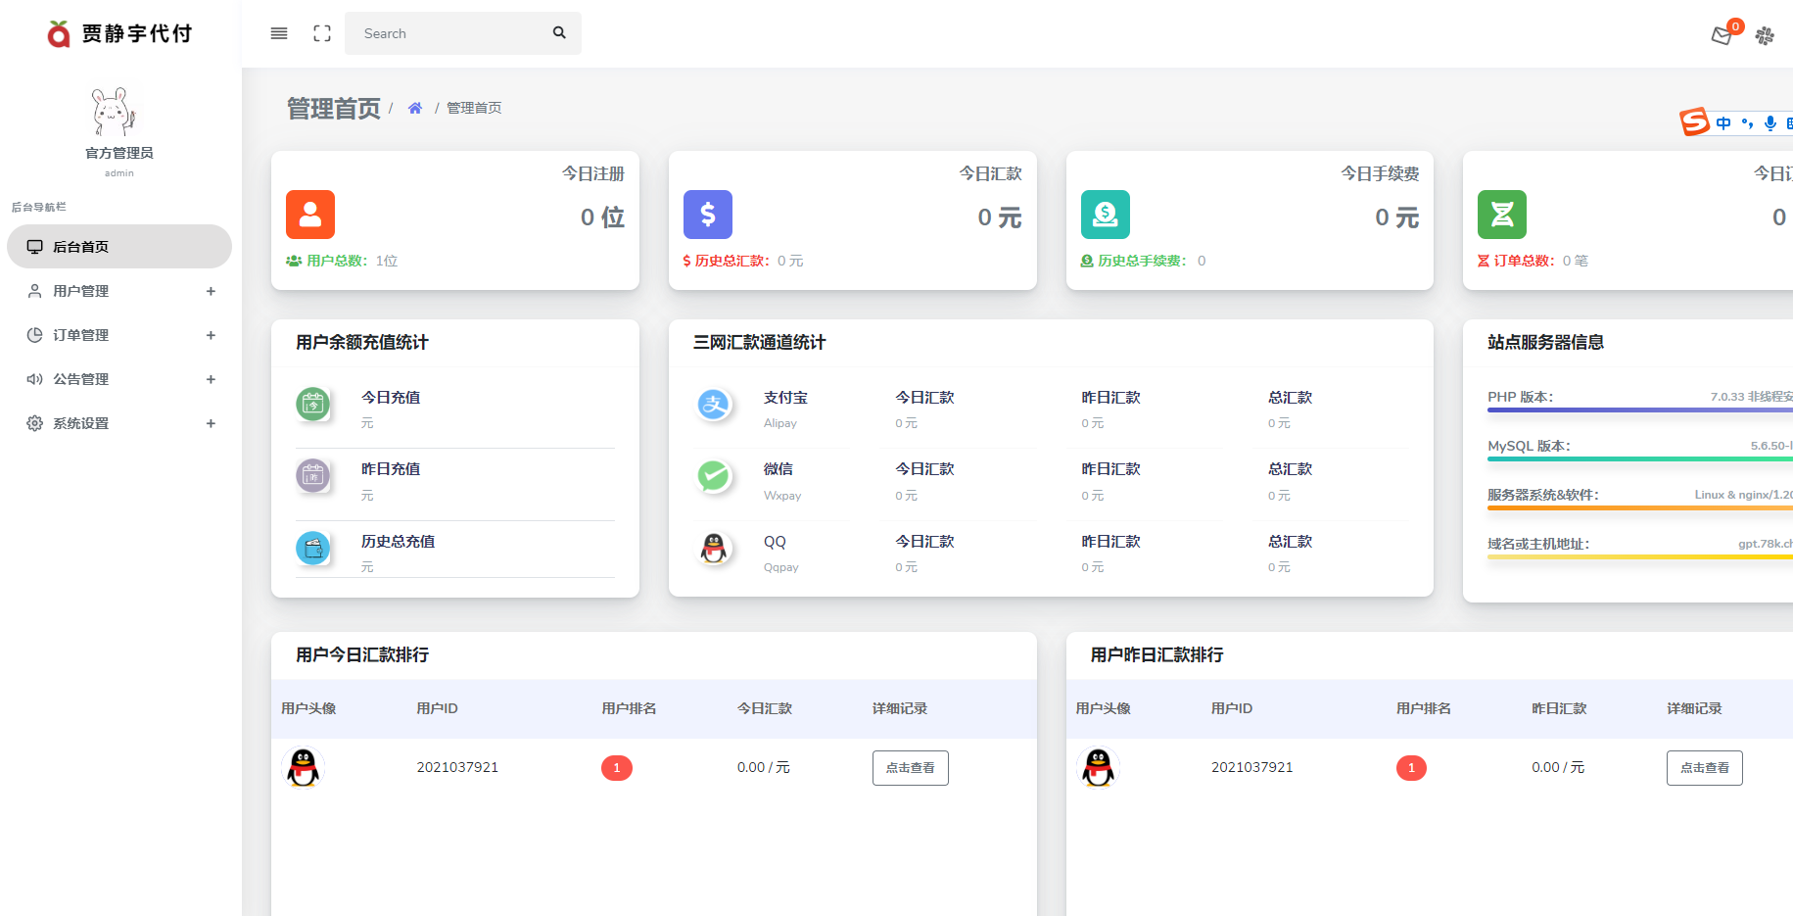Click the 历史总充值 wallet icon

click(313, 548)
